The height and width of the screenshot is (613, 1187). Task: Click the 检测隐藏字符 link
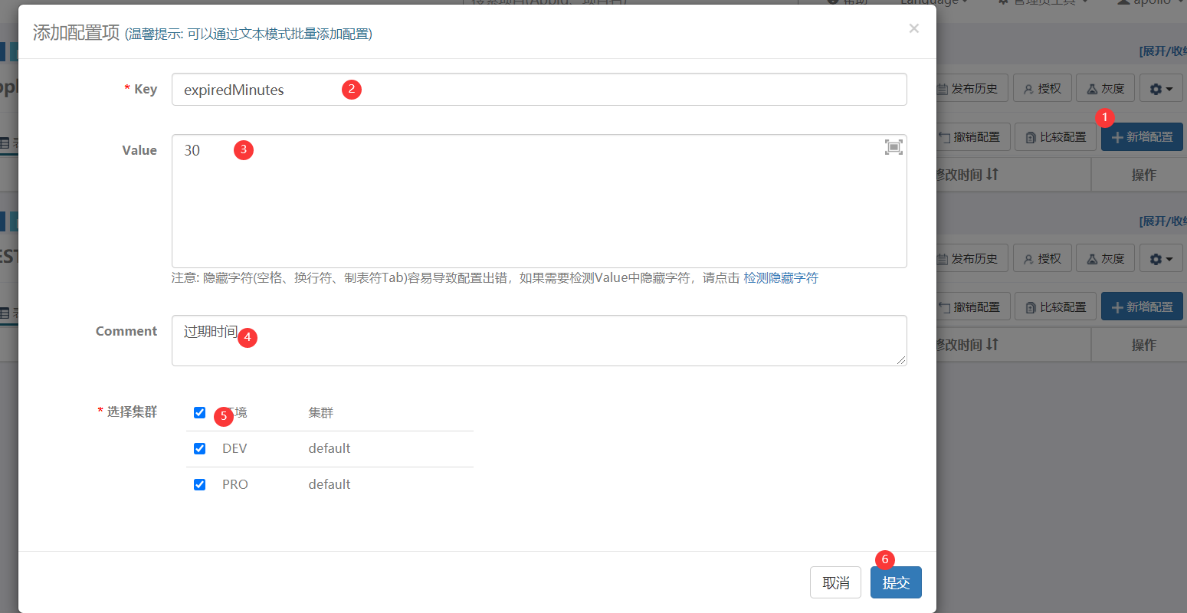tap(781, 277)
